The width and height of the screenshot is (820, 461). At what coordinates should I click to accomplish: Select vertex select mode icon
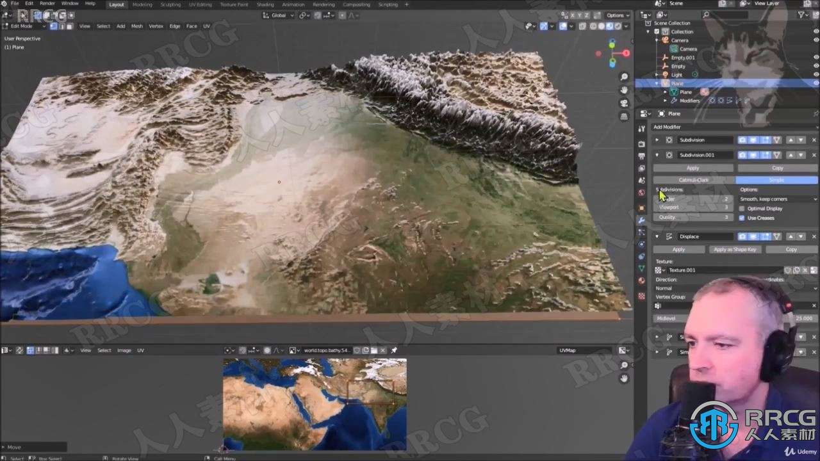(x=54, y=26)
